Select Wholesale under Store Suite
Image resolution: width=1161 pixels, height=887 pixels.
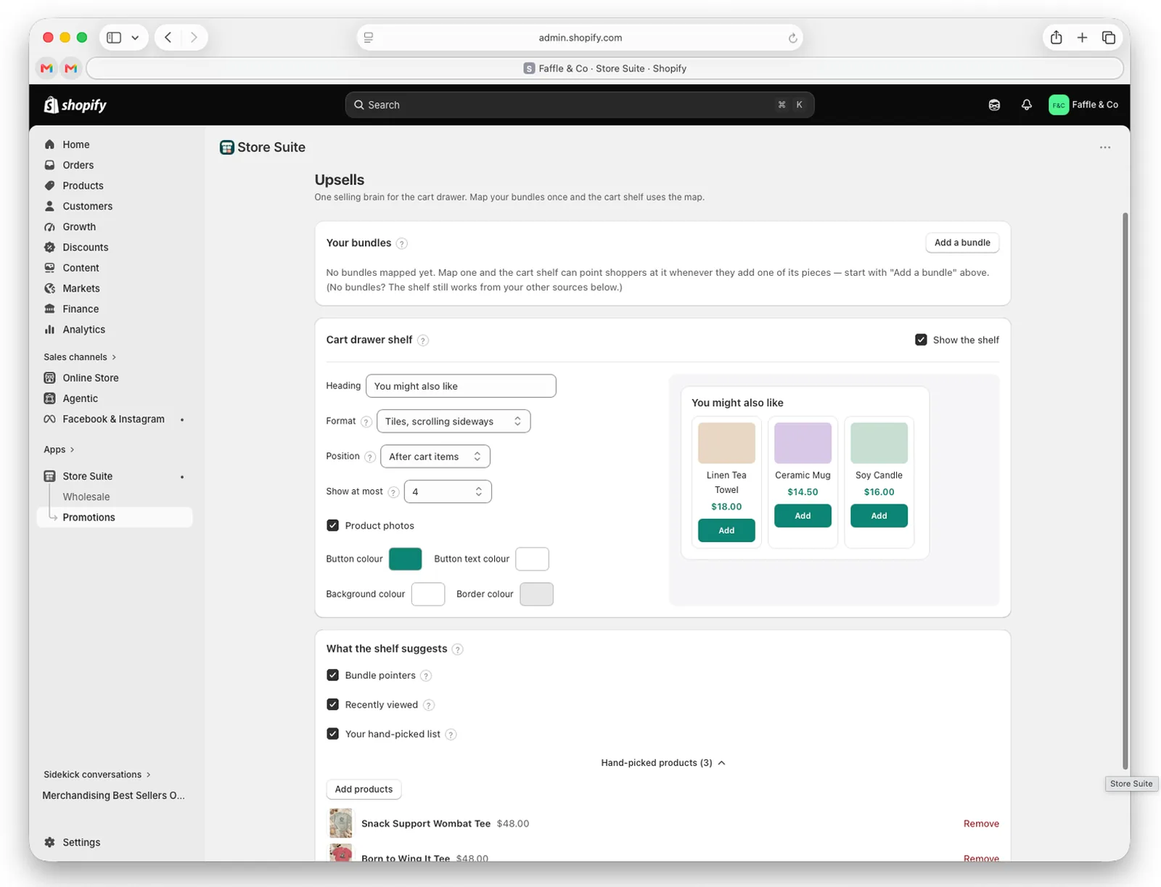pyautogui.click(x=86, y=497)
